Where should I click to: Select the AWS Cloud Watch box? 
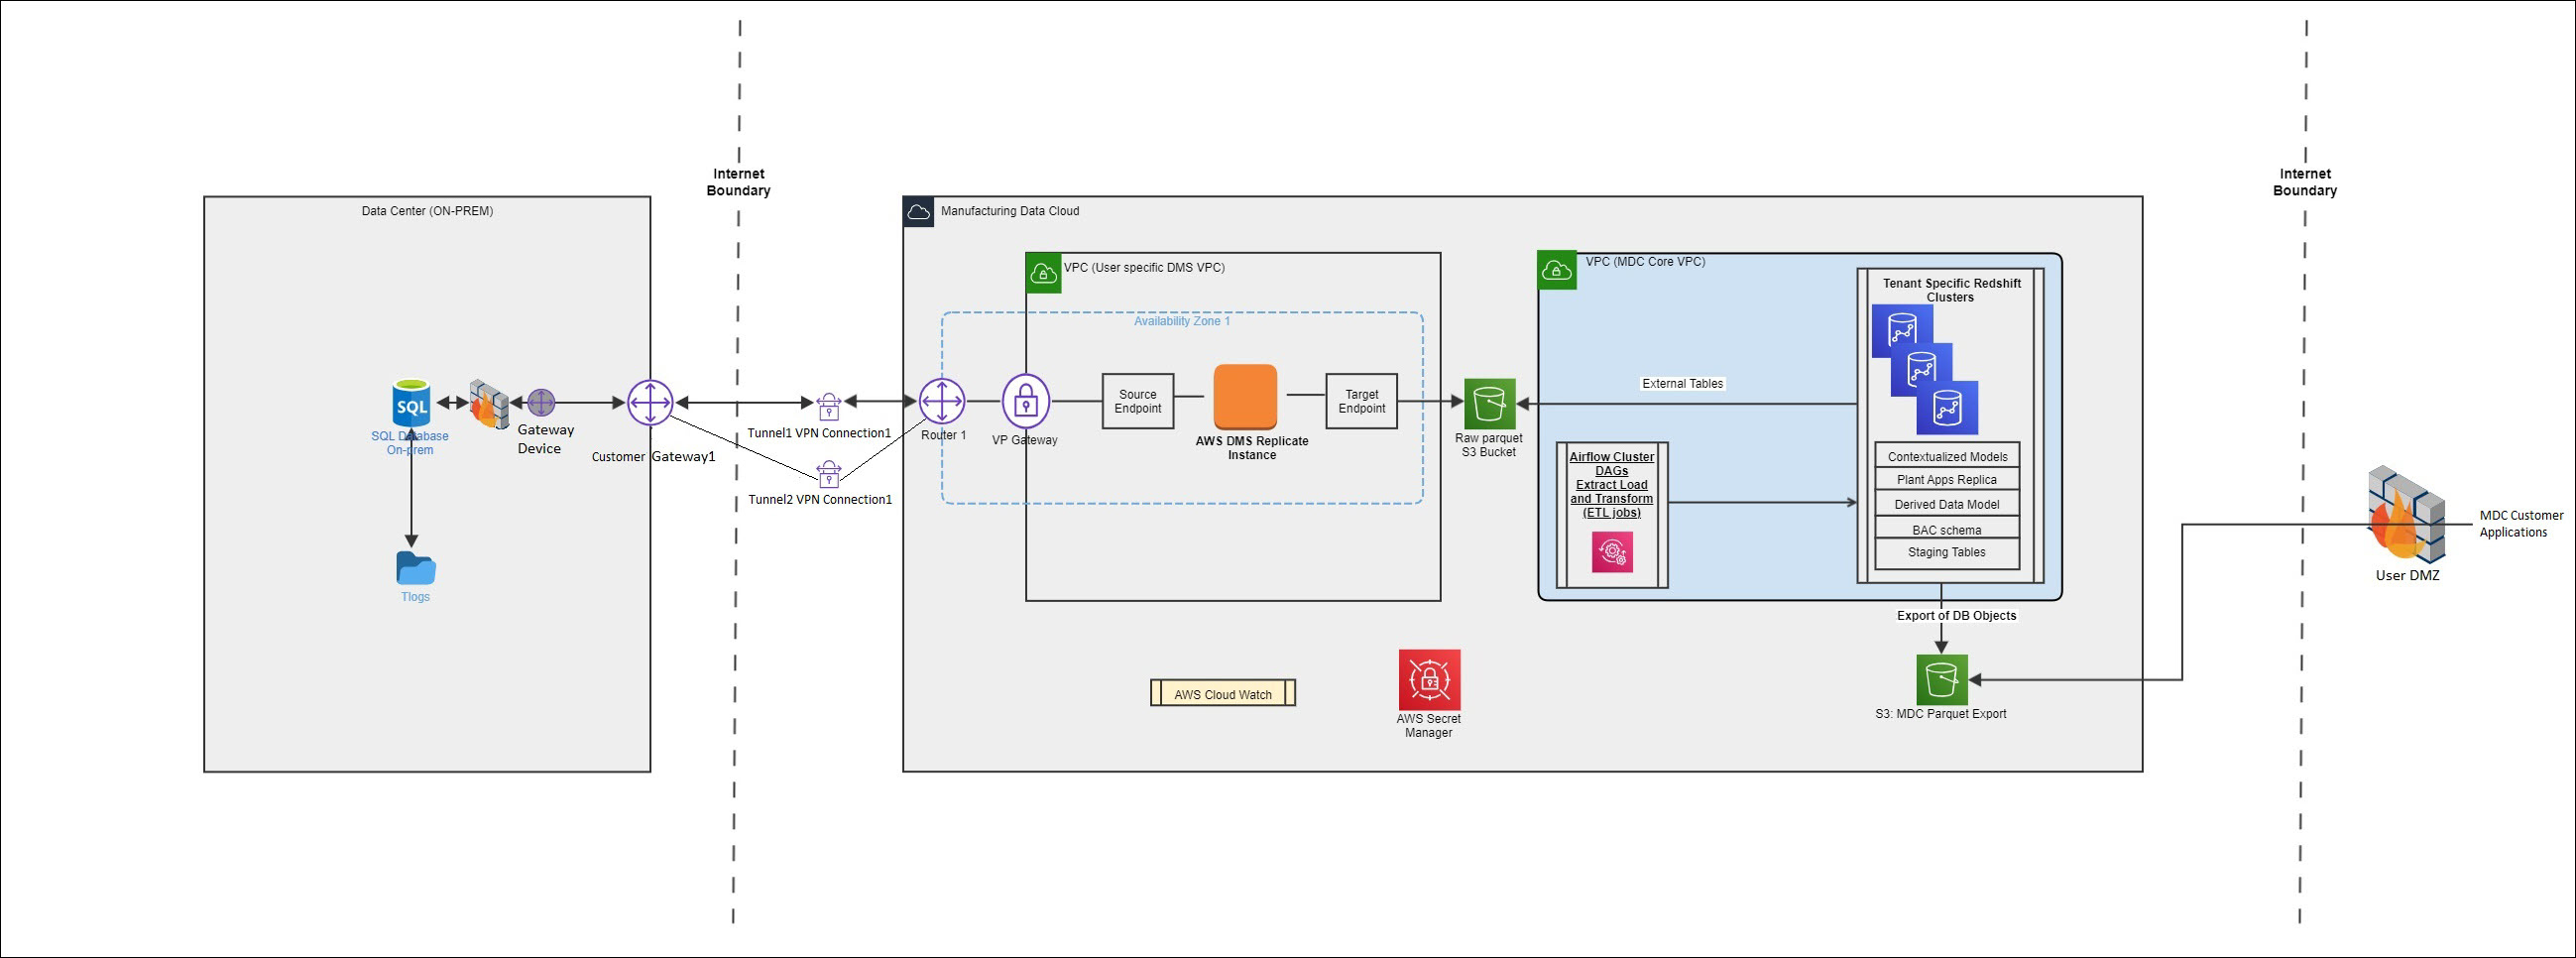1223,693
